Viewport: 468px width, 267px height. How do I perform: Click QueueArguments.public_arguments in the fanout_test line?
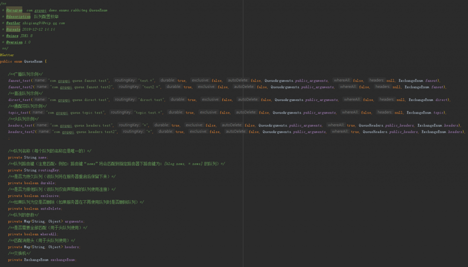[x=296, y=80]
